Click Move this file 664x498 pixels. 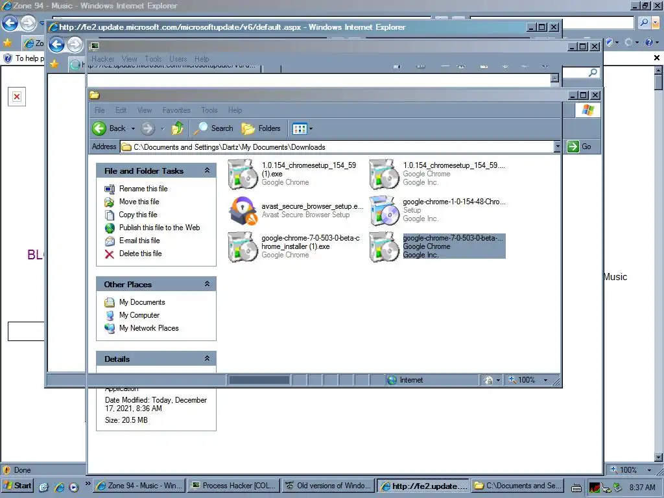(x=139, y=202)
